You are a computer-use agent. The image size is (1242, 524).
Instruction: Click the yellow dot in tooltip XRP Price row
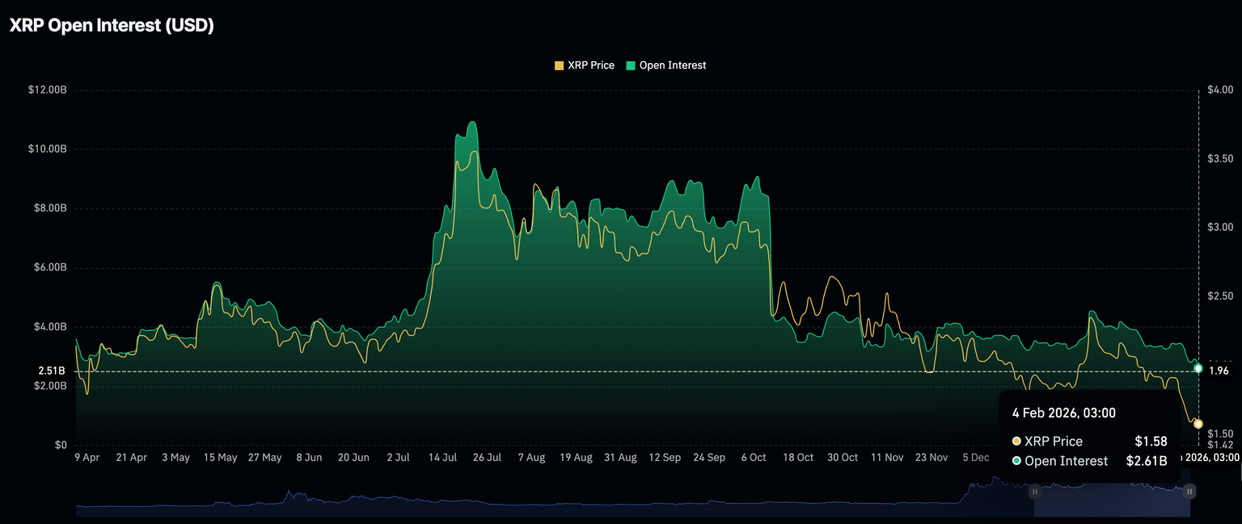[x=1016, y=442]
